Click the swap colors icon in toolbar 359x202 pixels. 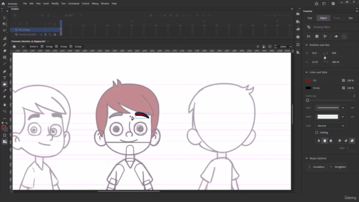click(6, 123)
